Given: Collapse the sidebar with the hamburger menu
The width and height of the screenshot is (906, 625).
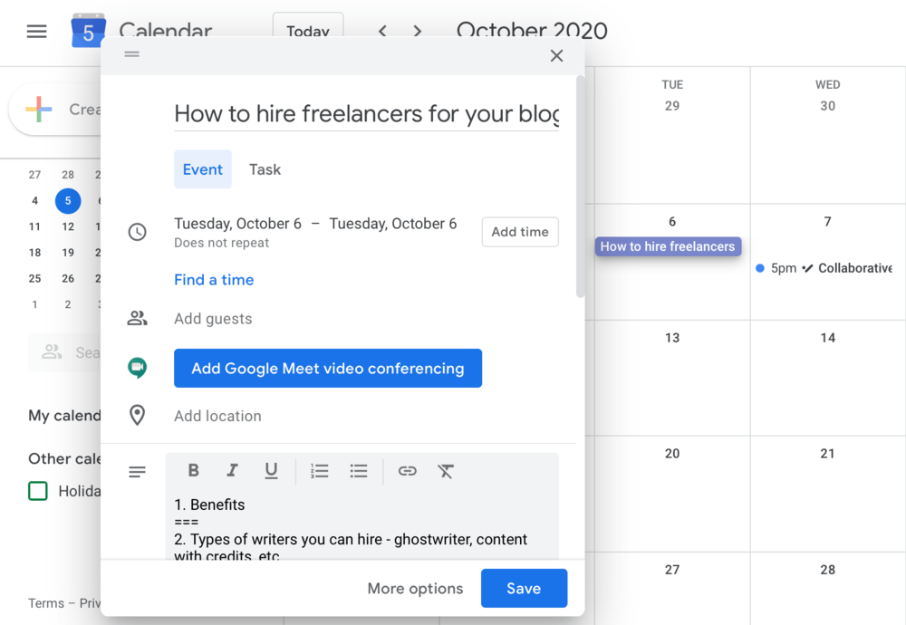Looking at the screenshot, I should [x=36, y=31].
